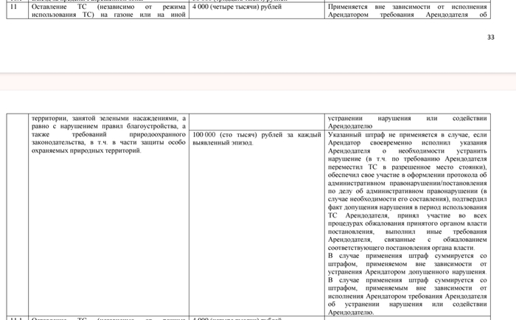Click the page number 33
Screen dimensions: 516x320
(491, 37)
